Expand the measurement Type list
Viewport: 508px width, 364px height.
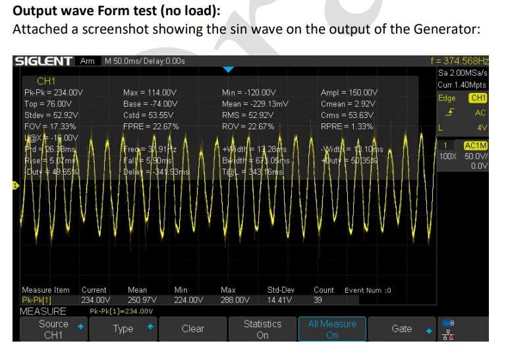pyautogui.click(x=123, y=329)
